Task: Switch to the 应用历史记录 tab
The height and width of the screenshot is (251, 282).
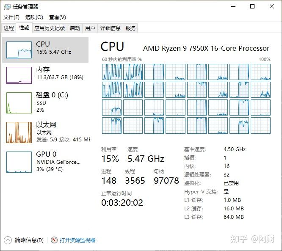Action: pyautogui.click(x=50, y=28)
